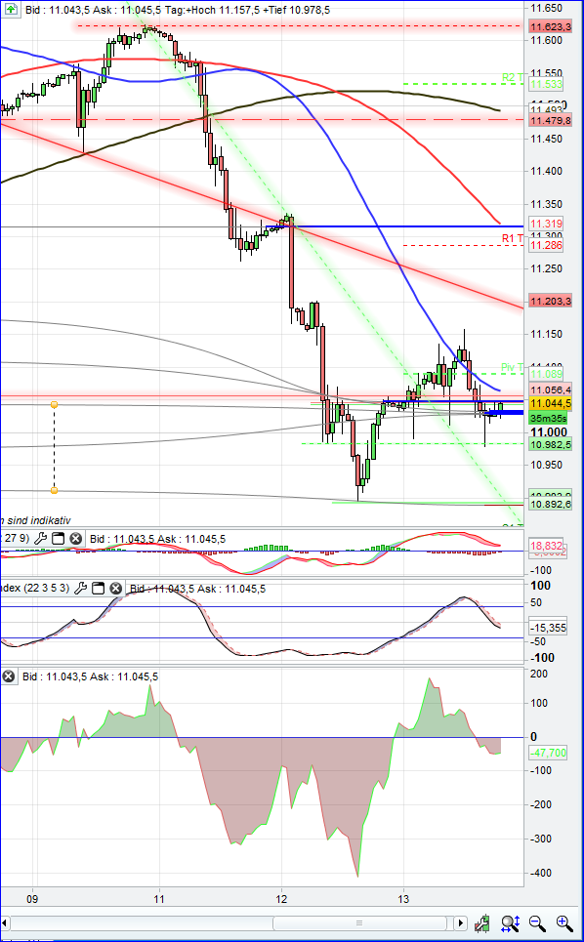Remove the (27 9) indicator panel
The height and width of the screenshot is (942, 584).
tap(76, 539)
